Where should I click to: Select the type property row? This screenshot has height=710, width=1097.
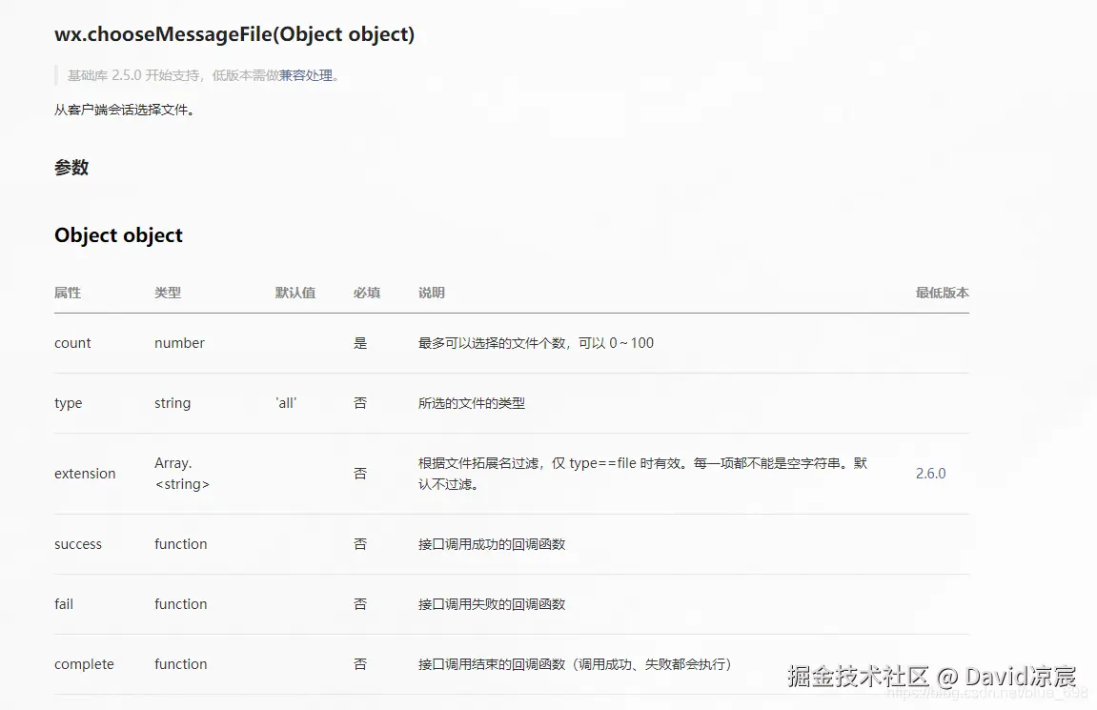[68, 402]
